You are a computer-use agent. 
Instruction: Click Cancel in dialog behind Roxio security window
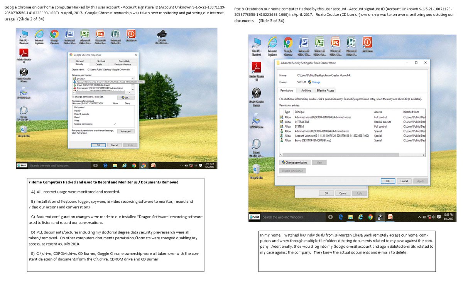tap(343, 193)
